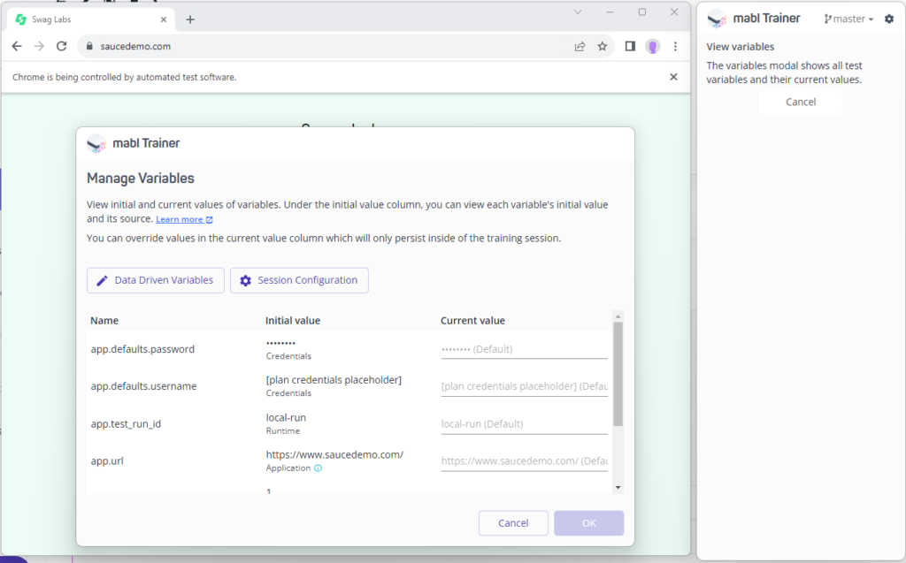The width and height of the screenshot is (906, 563).
Task: Expand the Chrome tab search chevron
Action: coord(578,12)
